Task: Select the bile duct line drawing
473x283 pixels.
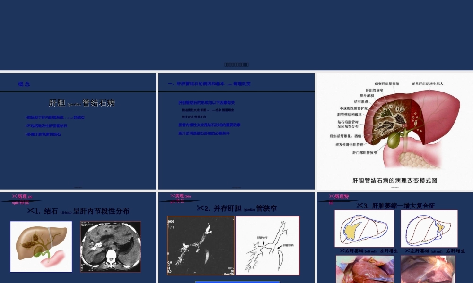Action: click(268, 245)
